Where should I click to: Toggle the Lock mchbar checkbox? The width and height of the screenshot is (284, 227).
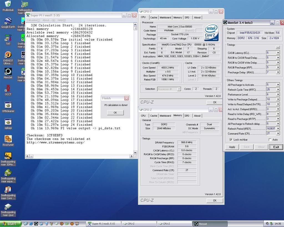tap(231, 140)
